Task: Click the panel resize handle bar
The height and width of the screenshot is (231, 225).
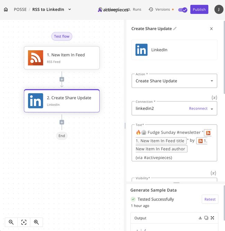Action: (176, 183)
